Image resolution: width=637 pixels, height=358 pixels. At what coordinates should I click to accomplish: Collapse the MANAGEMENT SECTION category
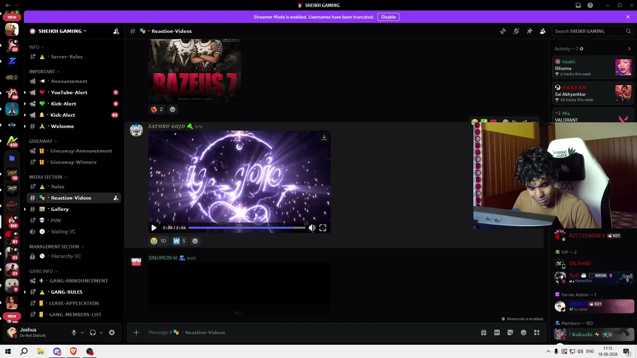point(56,247)
